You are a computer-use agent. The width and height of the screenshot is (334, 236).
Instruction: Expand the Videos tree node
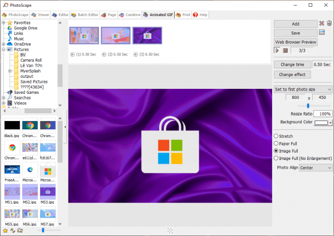[4, 103]
